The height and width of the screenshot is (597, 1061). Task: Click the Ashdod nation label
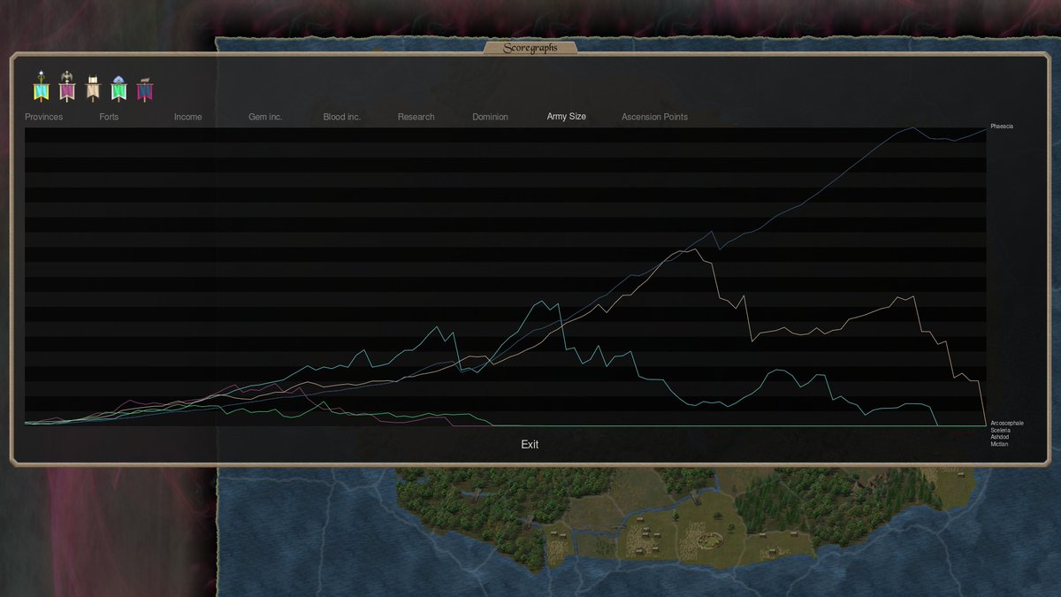(x=1000, y=437)
